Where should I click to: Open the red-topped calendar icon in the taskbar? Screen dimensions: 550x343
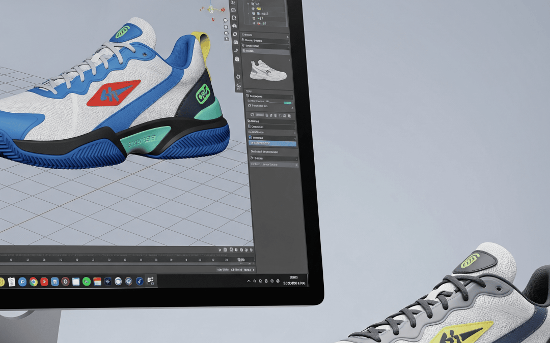click(x=97, y=282)
